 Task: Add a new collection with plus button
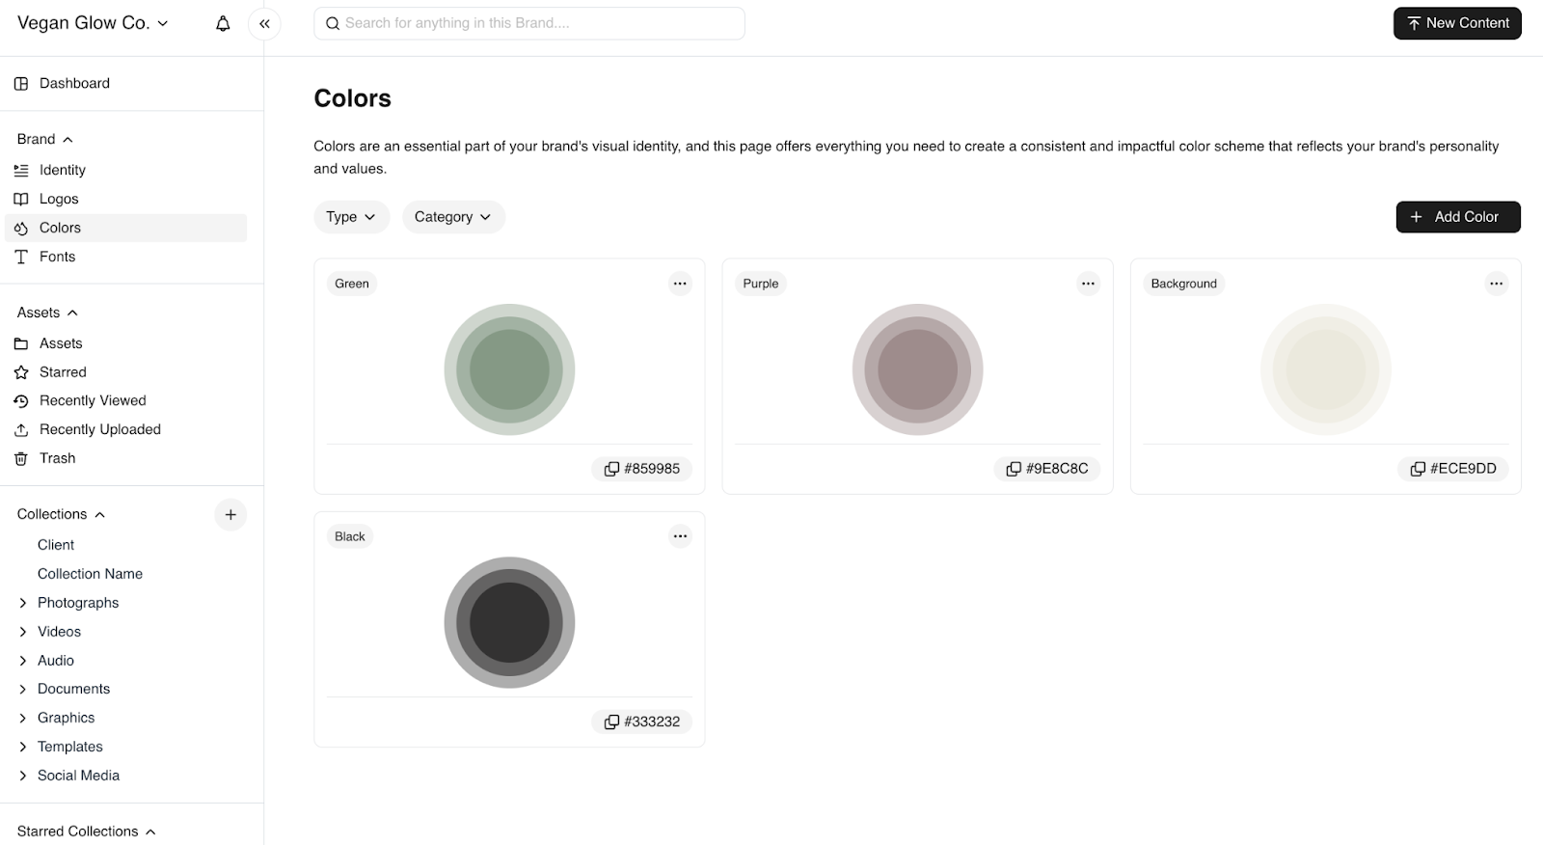point(230,514)
